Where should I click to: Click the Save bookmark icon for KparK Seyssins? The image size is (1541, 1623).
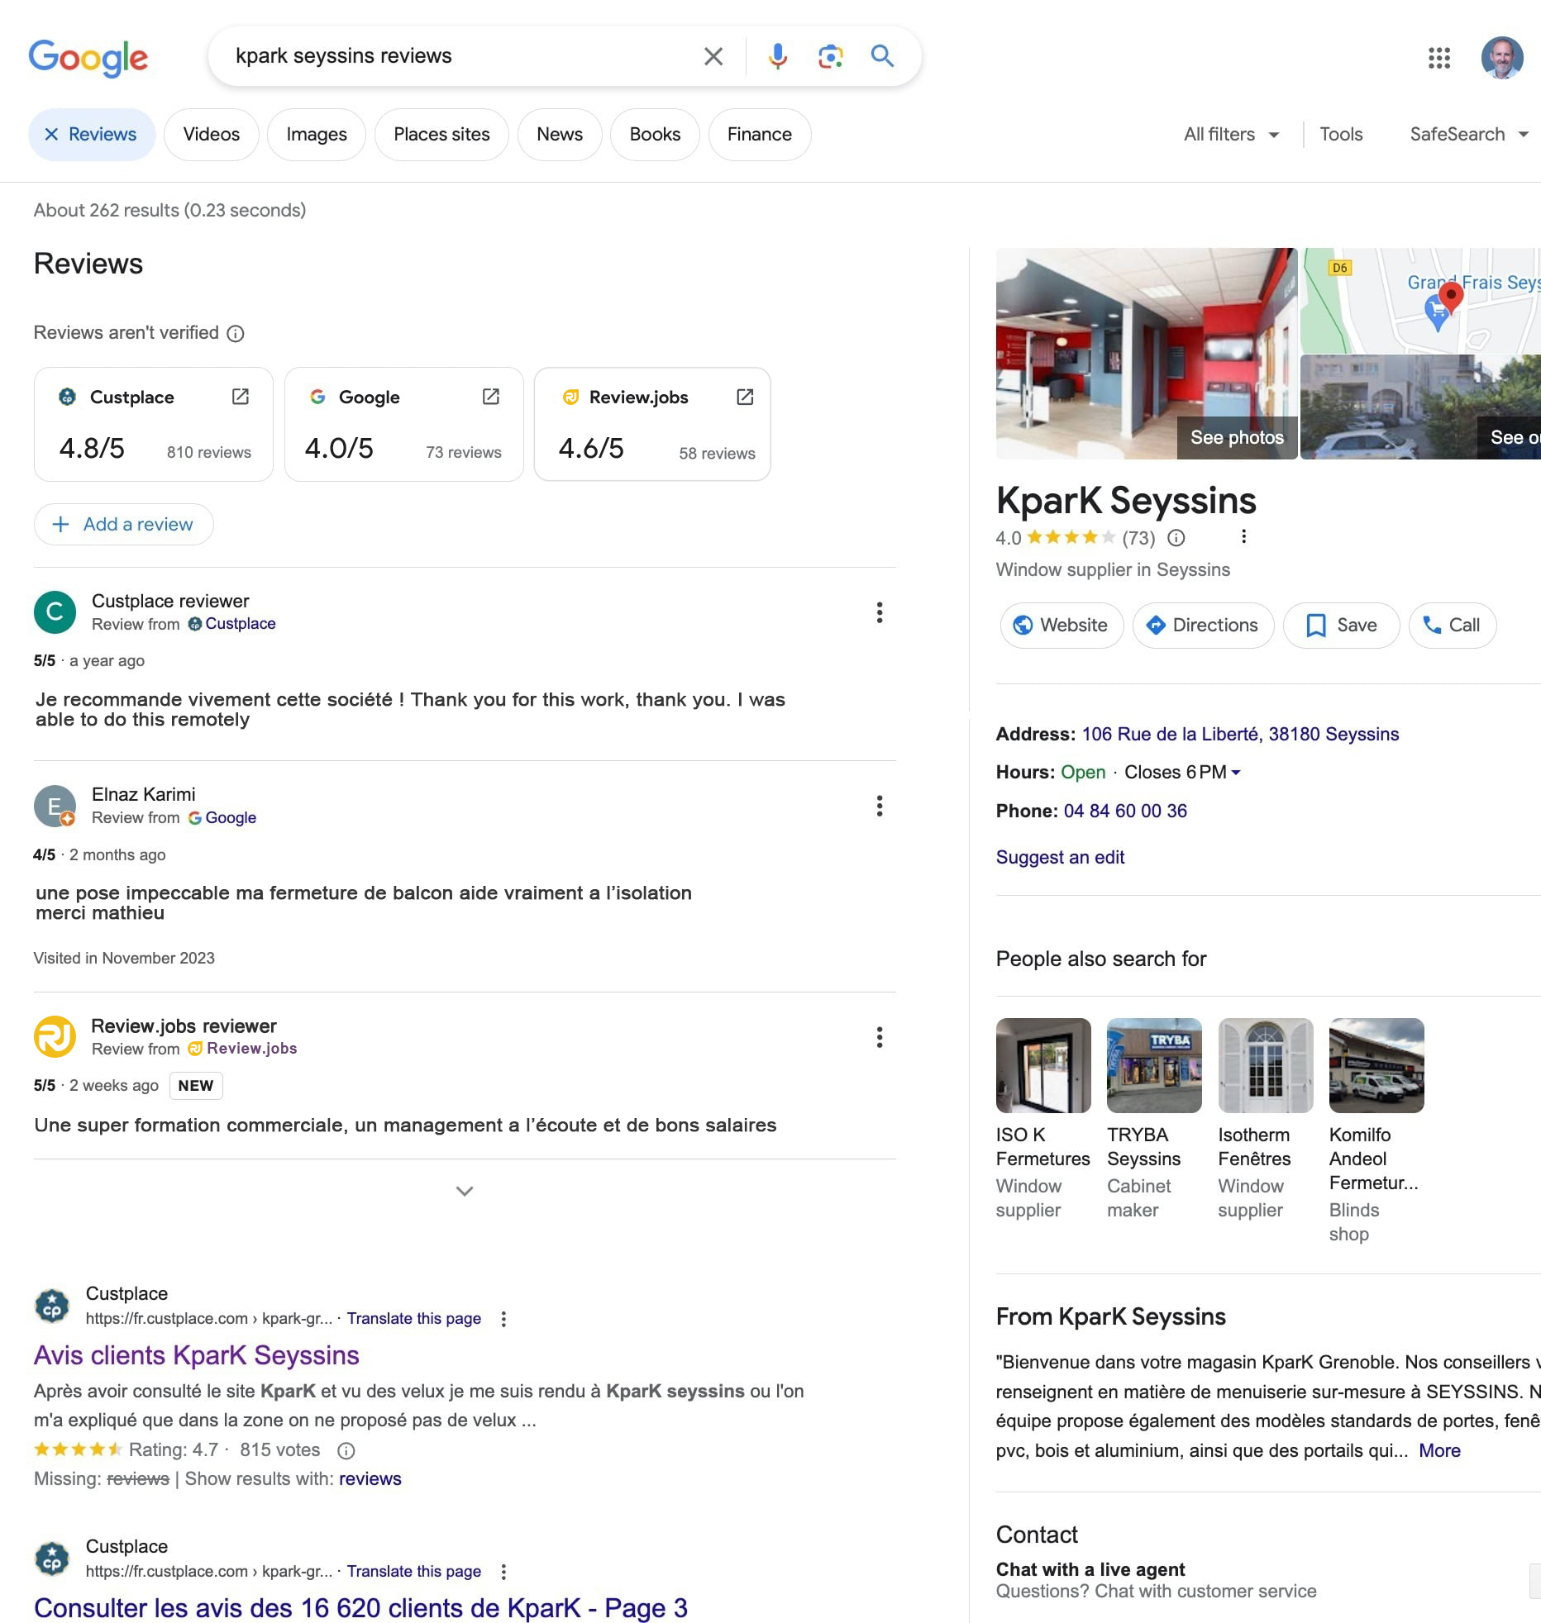[x=1314, y=626]
